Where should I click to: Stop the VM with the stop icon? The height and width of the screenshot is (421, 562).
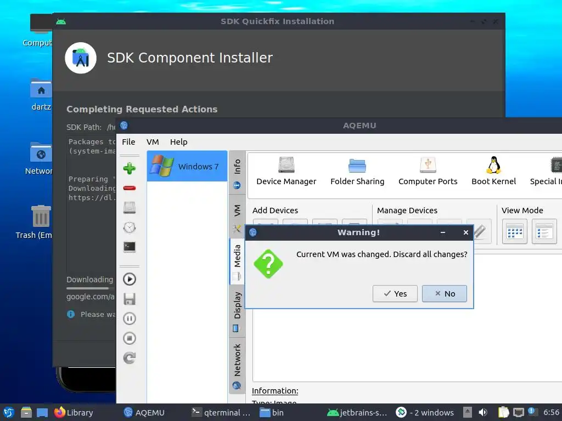point(130,338)
